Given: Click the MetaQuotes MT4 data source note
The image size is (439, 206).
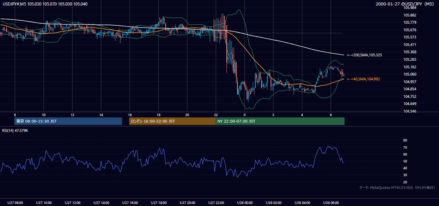Looking at the screenshot, I should click(x=397, y=187).
